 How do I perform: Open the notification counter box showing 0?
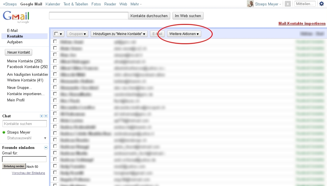288,4
